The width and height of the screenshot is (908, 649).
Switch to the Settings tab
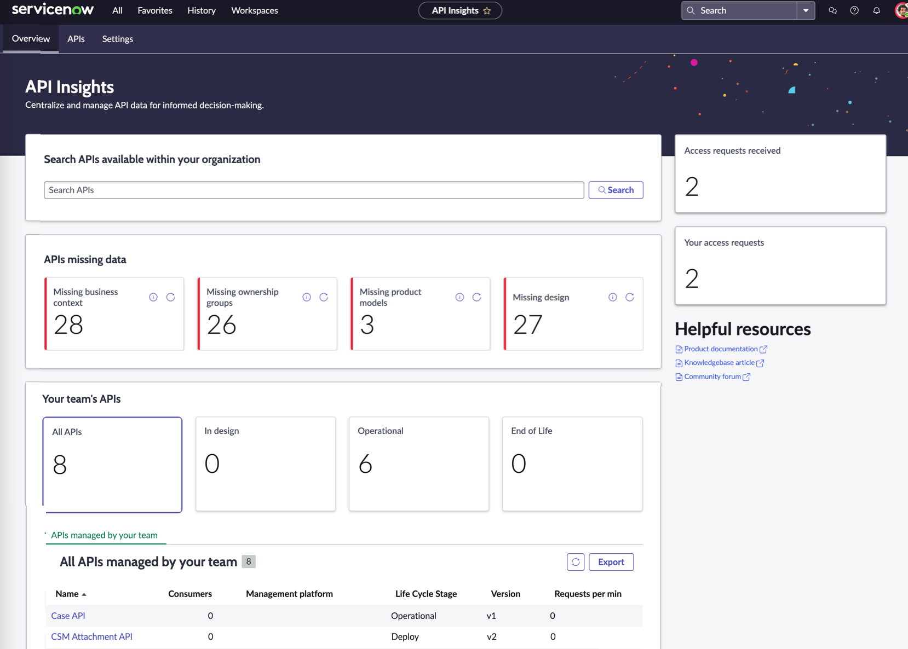pyautogui.click(x=118, y=39)
